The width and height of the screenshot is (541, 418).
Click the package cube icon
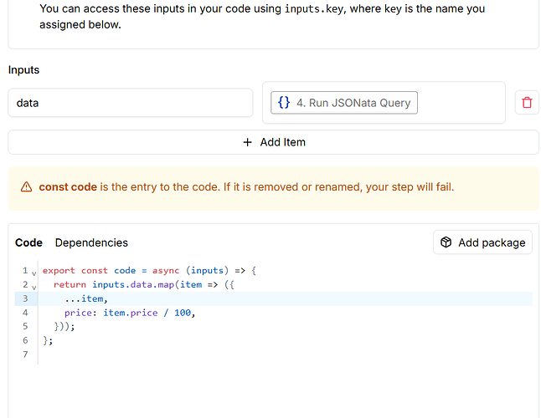(x=446, y=242)
